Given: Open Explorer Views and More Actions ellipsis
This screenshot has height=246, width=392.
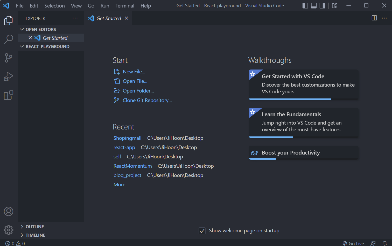Looking at the screenshot, I should click(x=75, y=18).
